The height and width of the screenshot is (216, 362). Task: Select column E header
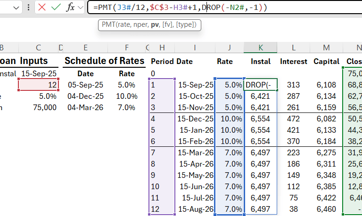[x=85, y=48]
